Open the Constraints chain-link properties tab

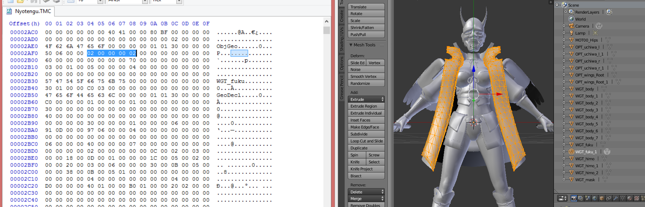pos(609,198)
